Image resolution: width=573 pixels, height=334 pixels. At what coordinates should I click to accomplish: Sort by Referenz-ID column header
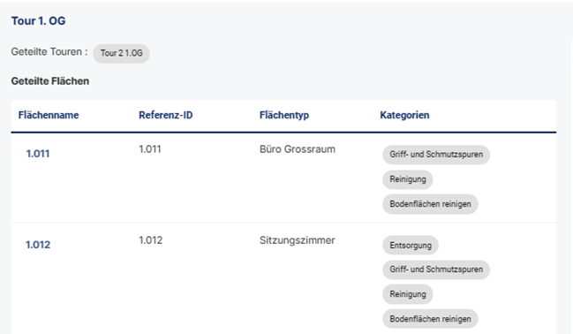click(165, 115)
